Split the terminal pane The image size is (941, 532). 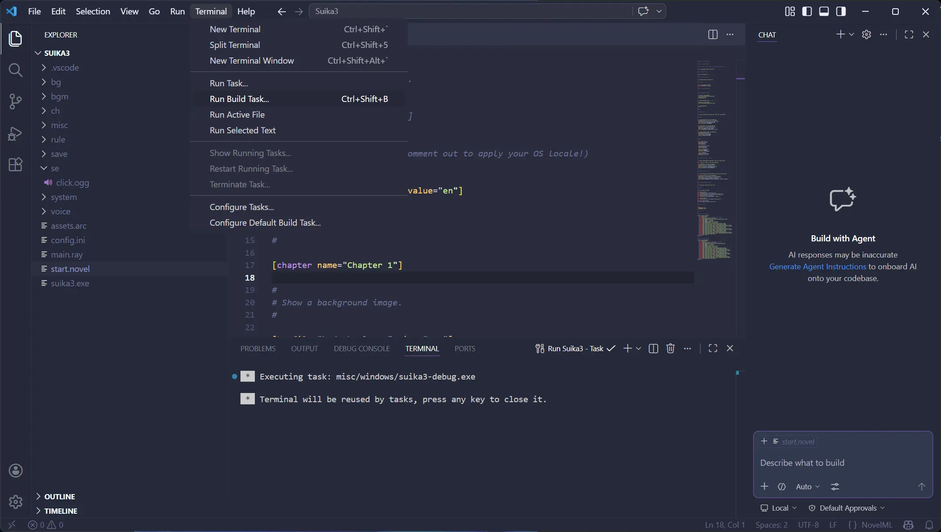(653, 348)
